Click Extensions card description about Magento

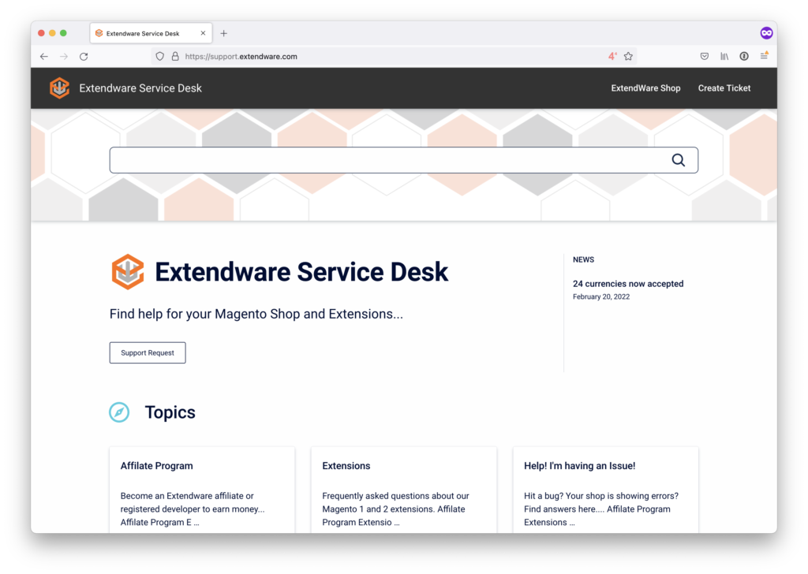(x=396, y=509)
